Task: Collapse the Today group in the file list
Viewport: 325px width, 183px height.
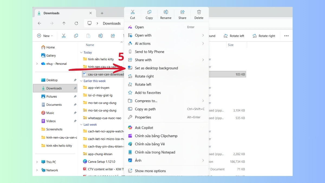Action: click(81, 52)
